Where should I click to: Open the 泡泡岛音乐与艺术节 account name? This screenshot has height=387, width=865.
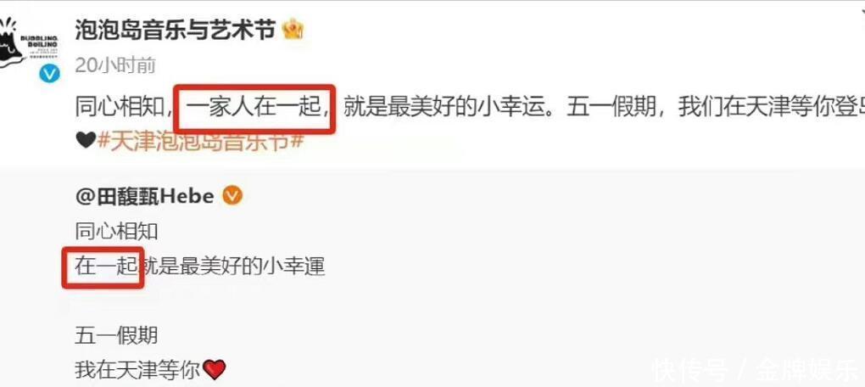(175, 29)
